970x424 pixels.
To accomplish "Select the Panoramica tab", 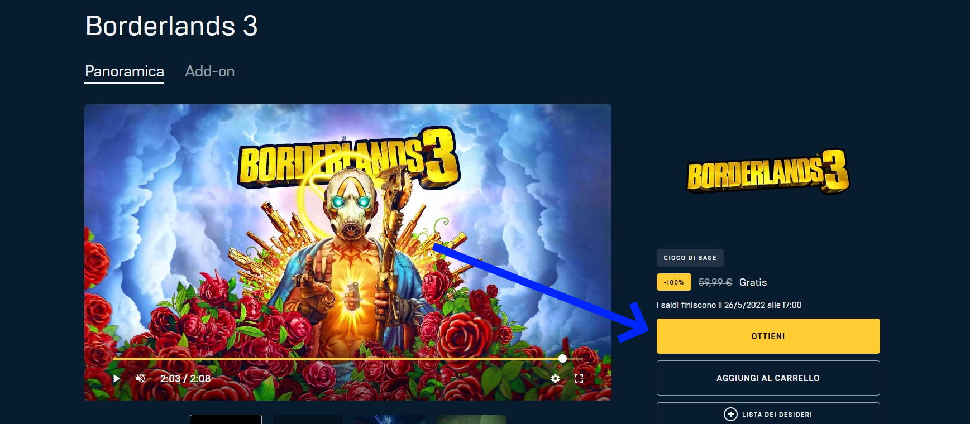I will [x=124, y=72].
